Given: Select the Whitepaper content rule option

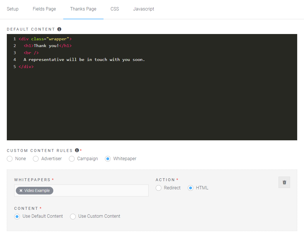Looking at the screenshot, I should [x=108, y=159].
